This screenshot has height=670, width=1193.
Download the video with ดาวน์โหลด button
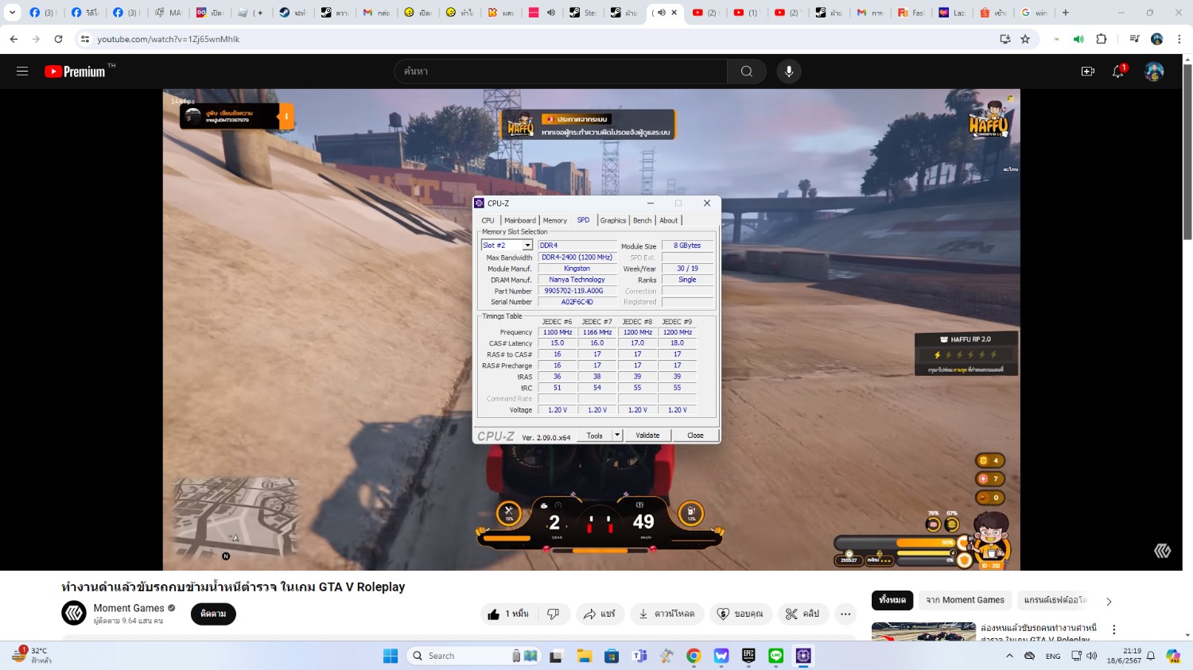pyautogui.click(x=666, y=614)
